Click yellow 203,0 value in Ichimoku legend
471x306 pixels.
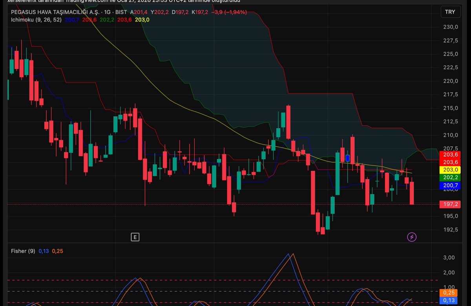coord(142,19)
